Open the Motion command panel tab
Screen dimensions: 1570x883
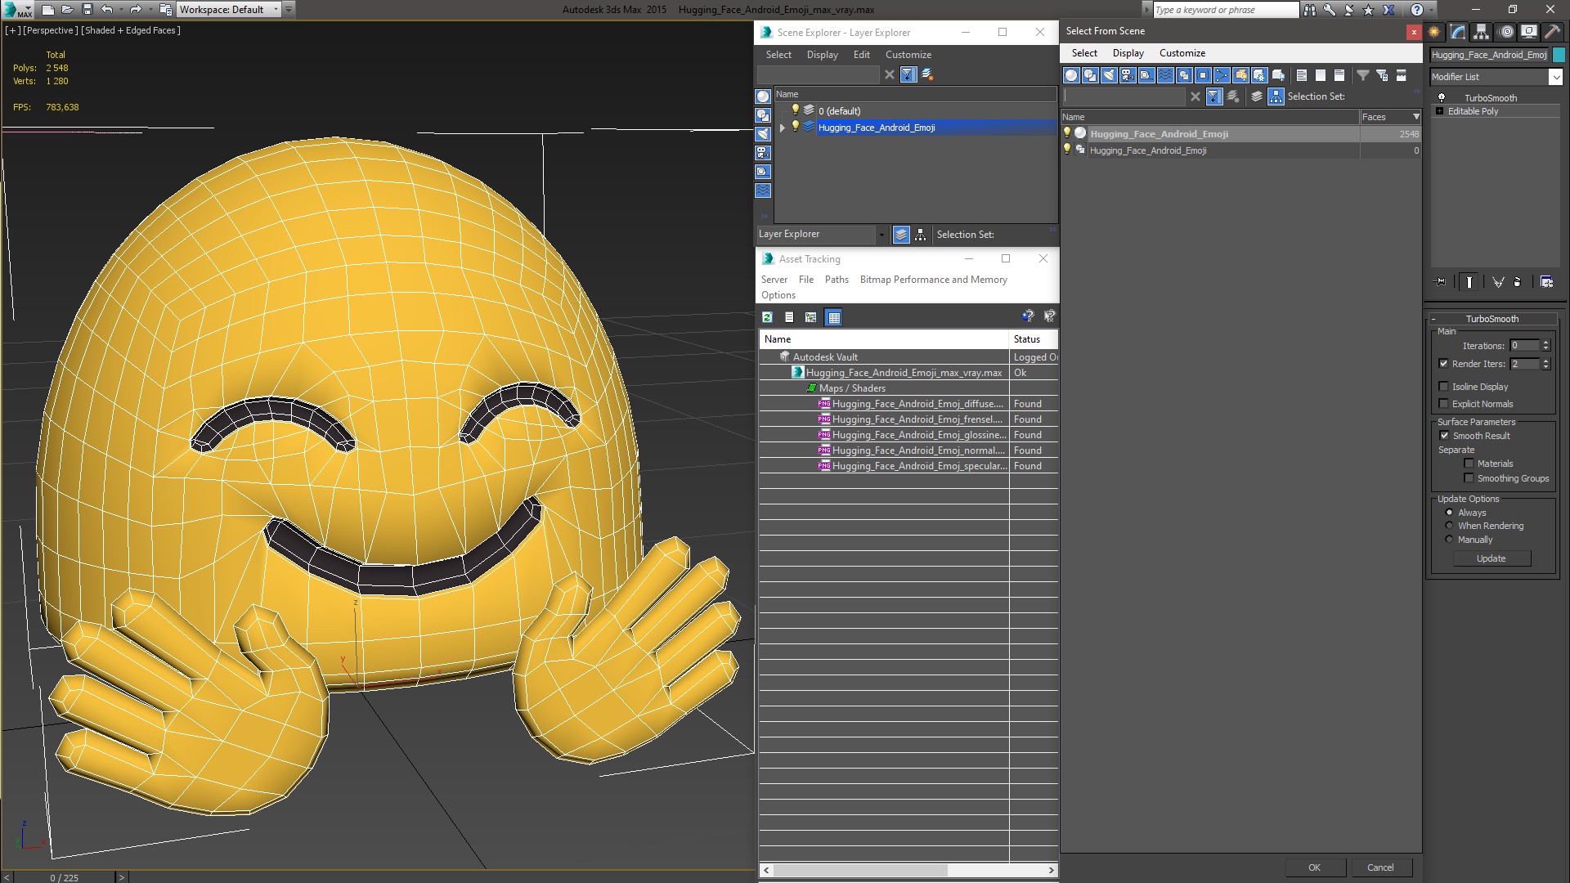pos(1506,32)
